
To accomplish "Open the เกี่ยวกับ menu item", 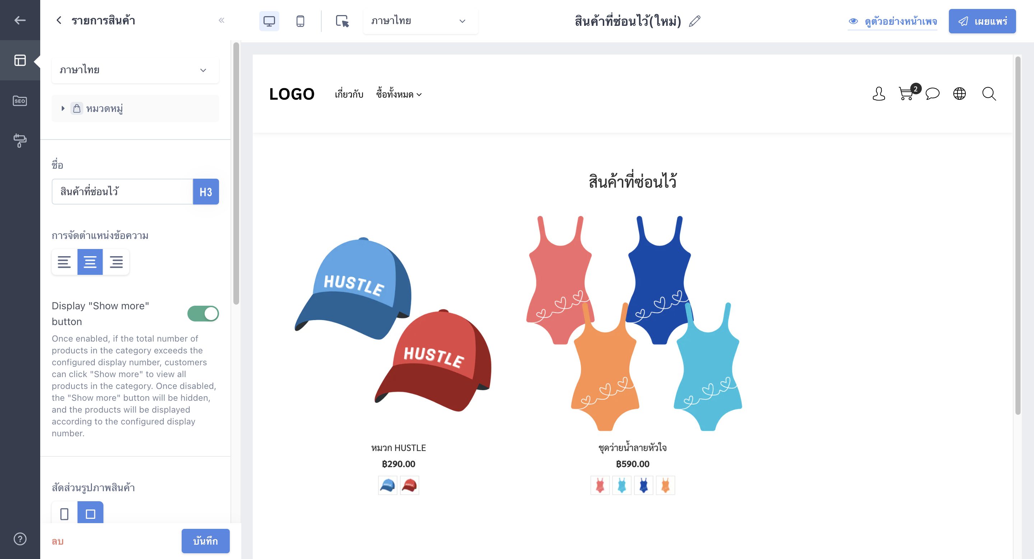I will 349,94.
